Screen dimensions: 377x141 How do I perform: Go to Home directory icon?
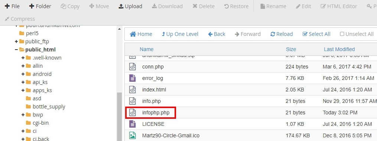pos(133,34)
